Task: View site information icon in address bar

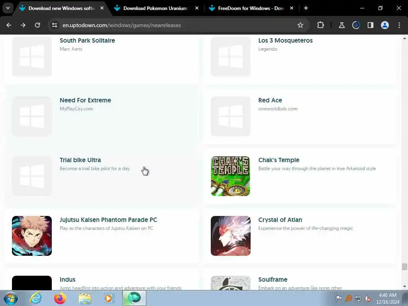Action: pos(55,25)
